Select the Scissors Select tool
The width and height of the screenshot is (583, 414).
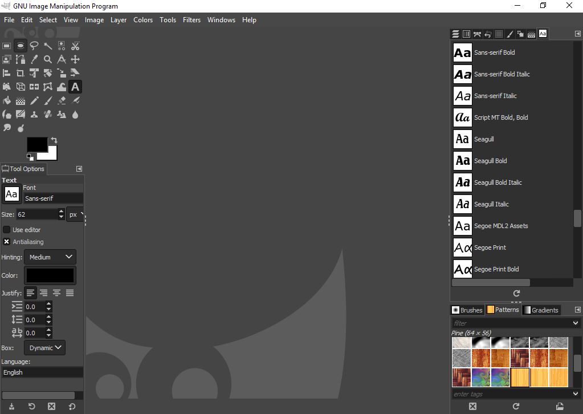coord(75,46)
